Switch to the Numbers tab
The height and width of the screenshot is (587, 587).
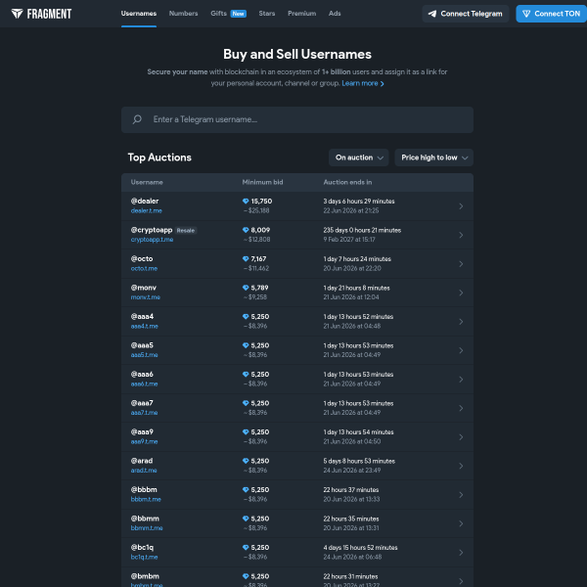click(184, 14)
